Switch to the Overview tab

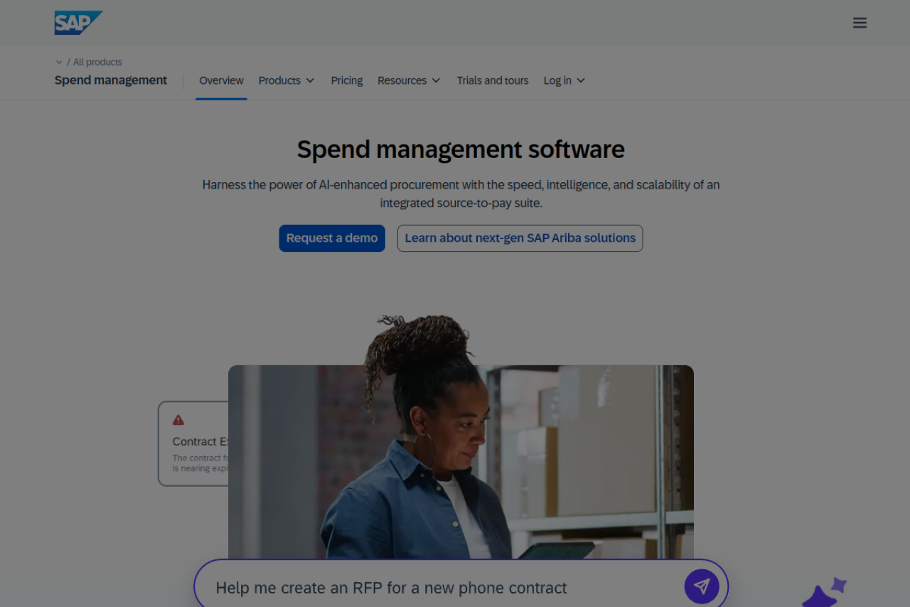point(221,80)
